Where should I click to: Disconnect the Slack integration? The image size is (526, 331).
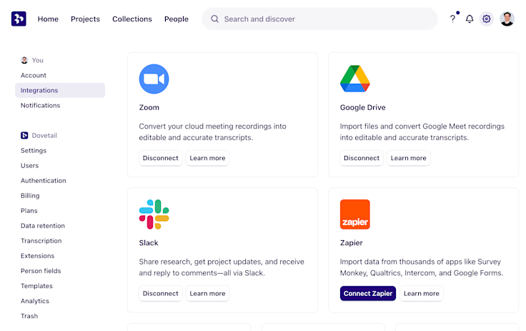pyautogui.click(x=161, y=293)
